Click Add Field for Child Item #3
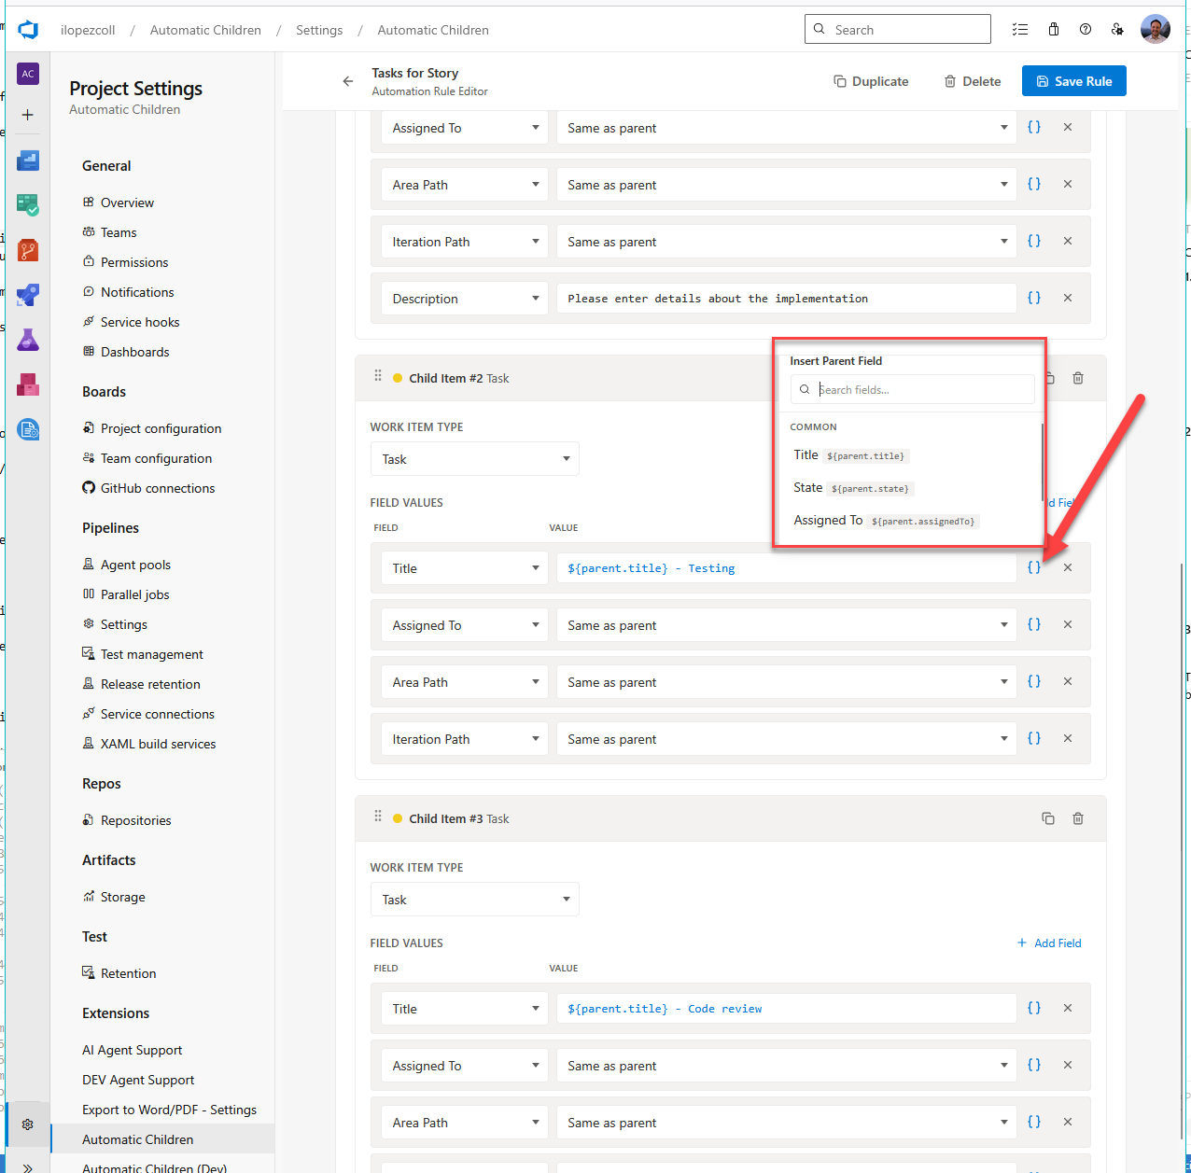This screenshot has height=1173, width=1191. tap(1049, 943)
